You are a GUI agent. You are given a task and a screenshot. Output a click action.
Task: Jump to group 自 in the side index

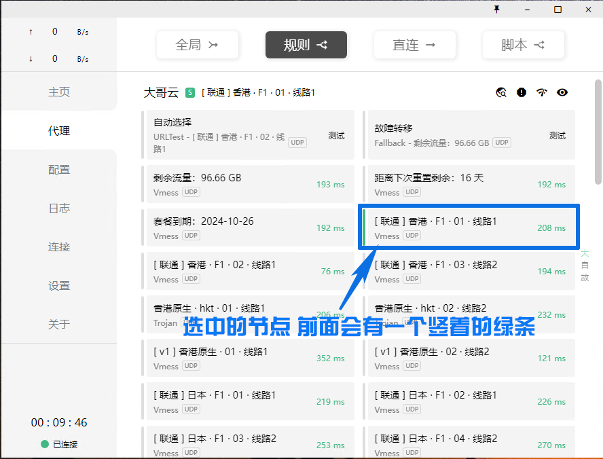click(x=585, y=265)
